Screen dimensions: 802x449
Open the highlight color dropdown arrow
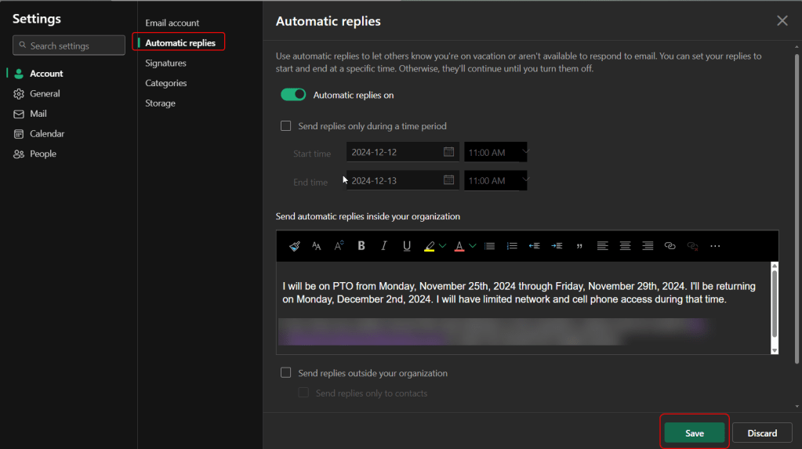(443, 246)
